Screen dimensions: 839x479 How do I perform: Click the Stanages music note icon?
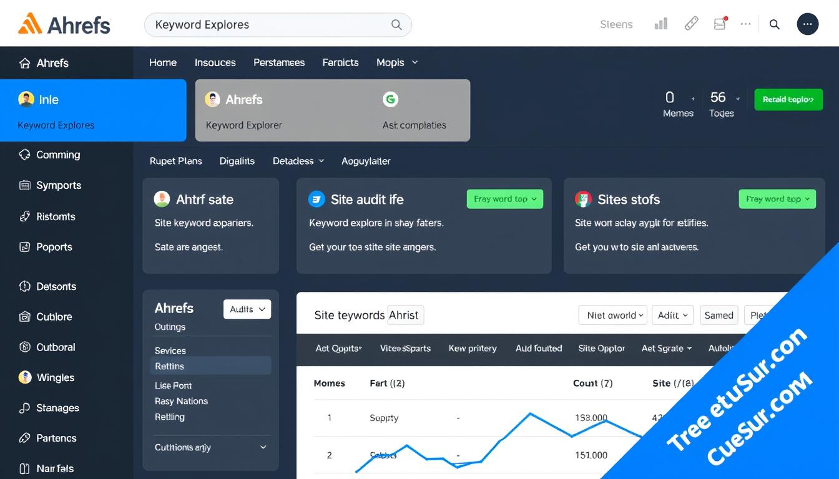[x=25, y=408]
